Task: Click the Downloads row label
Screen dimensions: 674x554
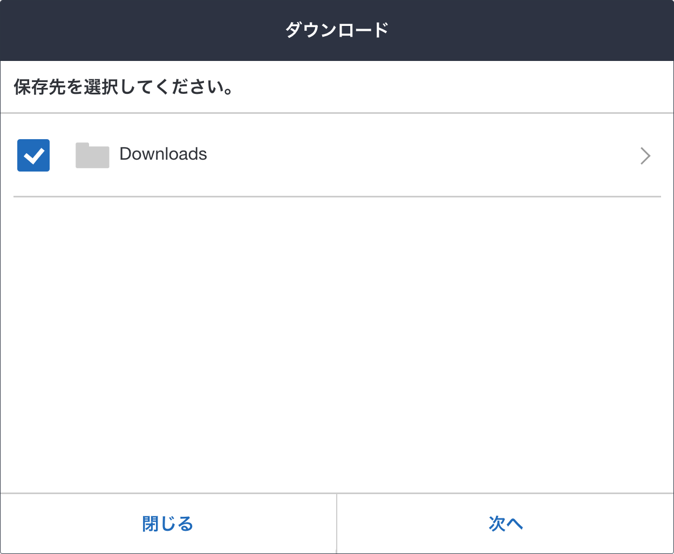Action: [163, 154]
